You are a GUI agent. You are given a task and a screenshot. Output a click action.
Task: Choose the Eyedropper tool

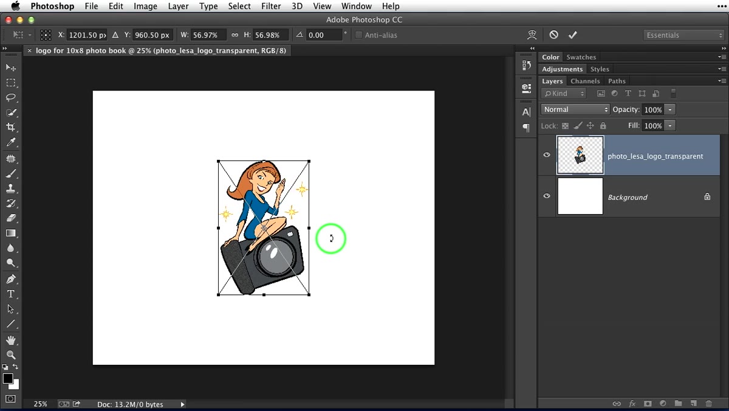tap(11, 143)
